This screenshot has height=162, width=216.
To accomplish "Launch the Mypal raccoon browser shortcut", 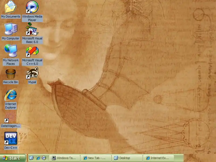I will point(32,73).
